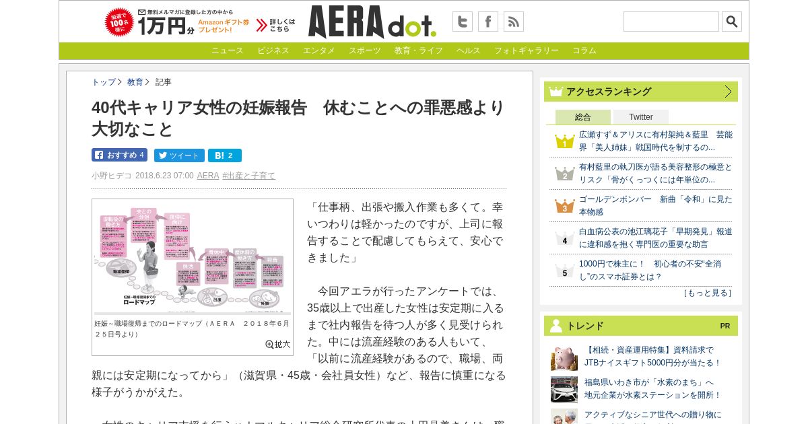Open 白血病公表の池江璃花子 ranking article
Image resolution: width=808 pixels, height=424 pixels.
656,238
